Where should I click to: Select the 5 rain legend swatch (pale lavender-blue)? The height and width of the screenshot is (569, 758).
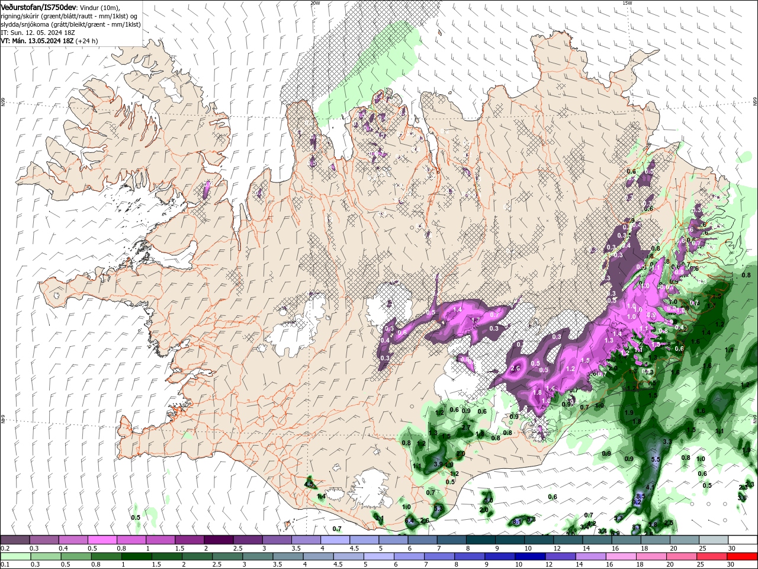(x=379, y=557)
